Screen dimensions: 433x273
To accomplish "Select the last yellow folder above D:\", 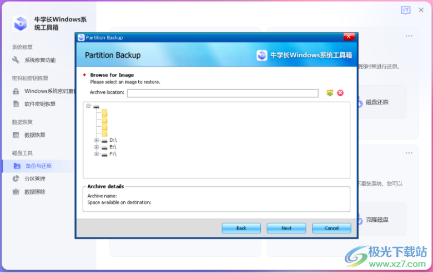I will coord(104,133).
